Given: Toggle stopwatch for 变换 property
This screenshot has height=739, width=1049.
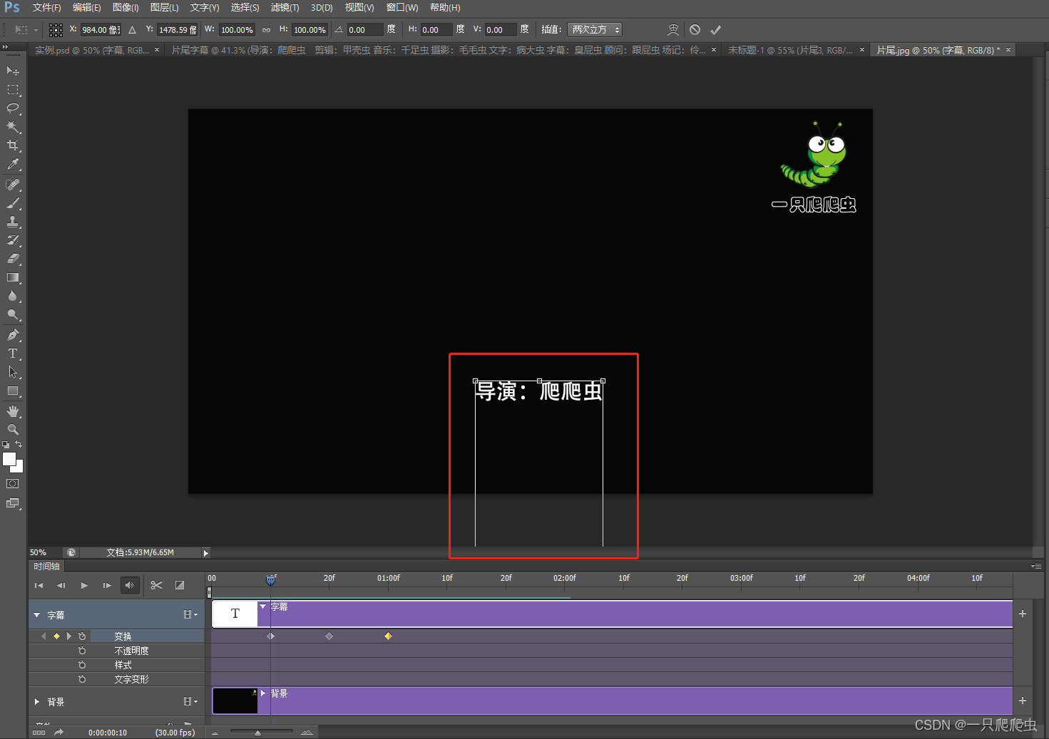Looking at the screenshot, I should coord(82,636).
